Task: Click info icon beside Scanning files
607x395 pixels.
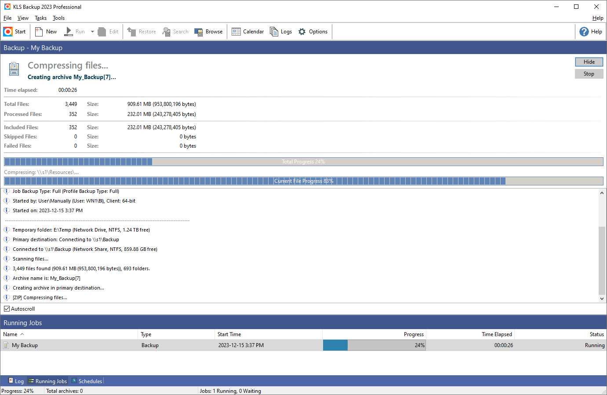Action: click(7, 259)
